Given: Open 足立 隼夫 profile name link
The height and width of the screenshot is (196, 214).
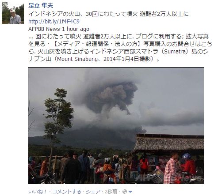Looking at the screenshot, I should (41, 6).
